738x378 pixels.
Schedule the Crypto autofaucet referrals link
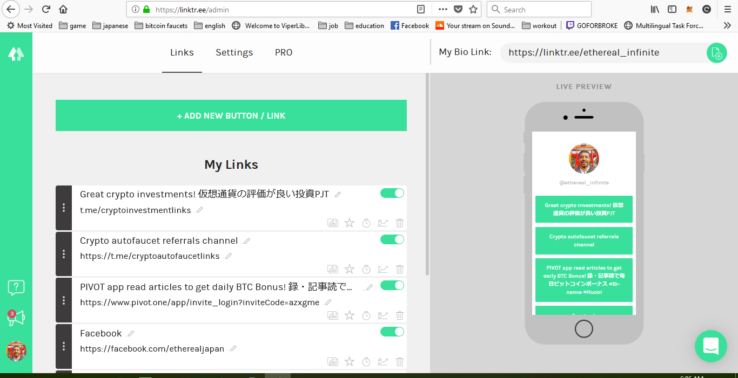366,269
